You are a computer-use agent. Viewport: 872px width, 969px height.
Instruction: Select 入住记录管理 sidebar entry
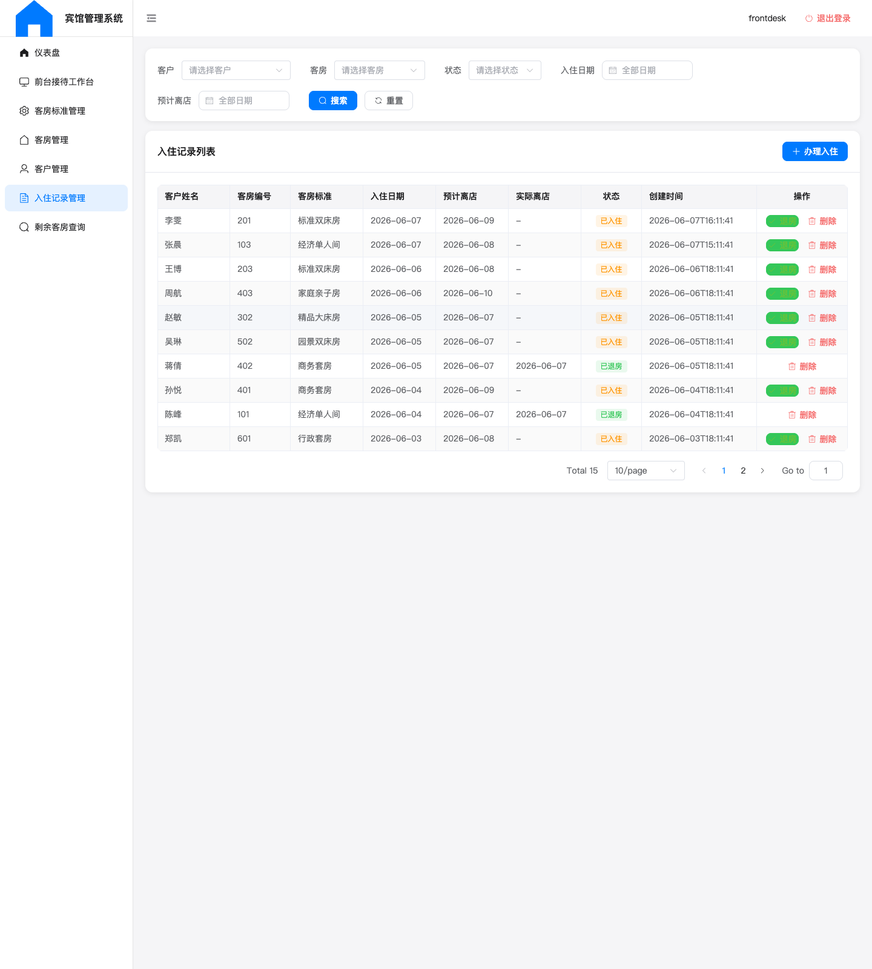coord(66,198)
